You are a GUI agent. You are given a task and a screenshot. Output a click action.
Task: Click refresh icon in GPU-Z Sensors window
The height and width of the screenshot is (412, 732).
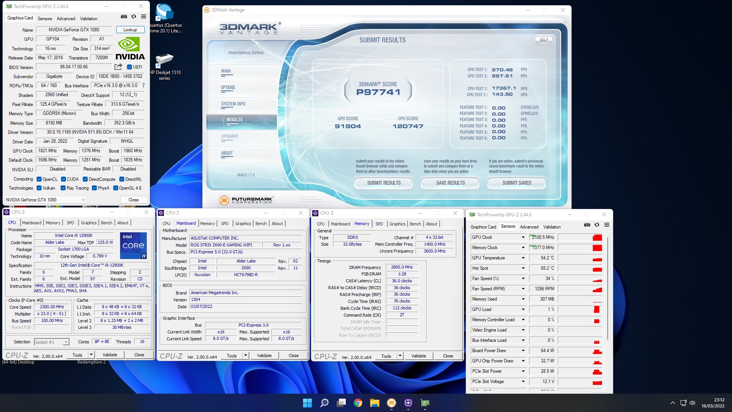click(597, 225)
